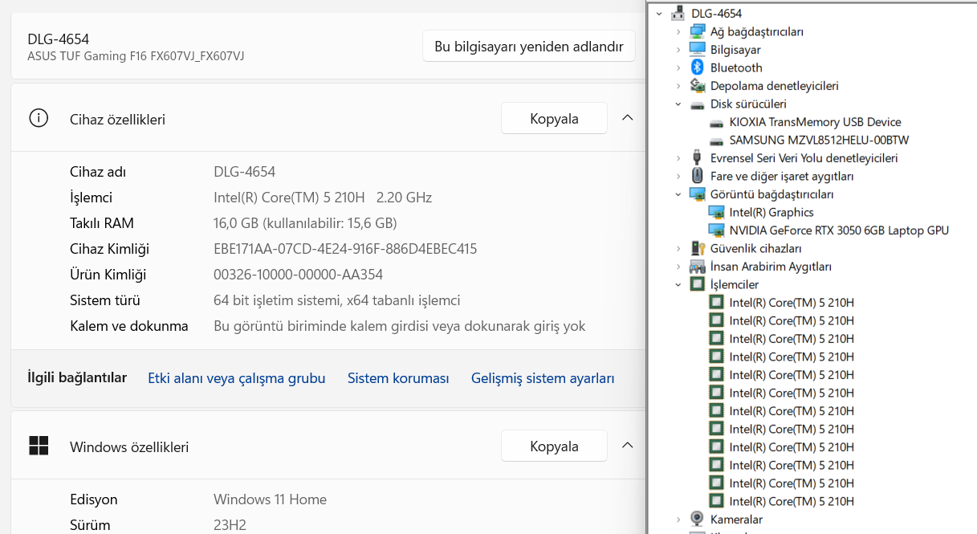Select the root DLG-4654 computer node

716,14
